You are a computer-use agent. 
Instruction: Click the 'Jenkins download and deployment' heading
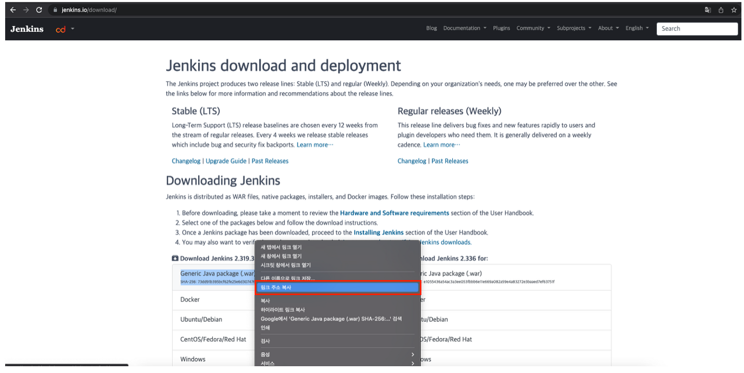pos(284,65)
